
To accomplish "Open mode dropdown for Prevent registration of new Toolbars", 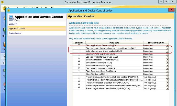I will coord(167,88).
